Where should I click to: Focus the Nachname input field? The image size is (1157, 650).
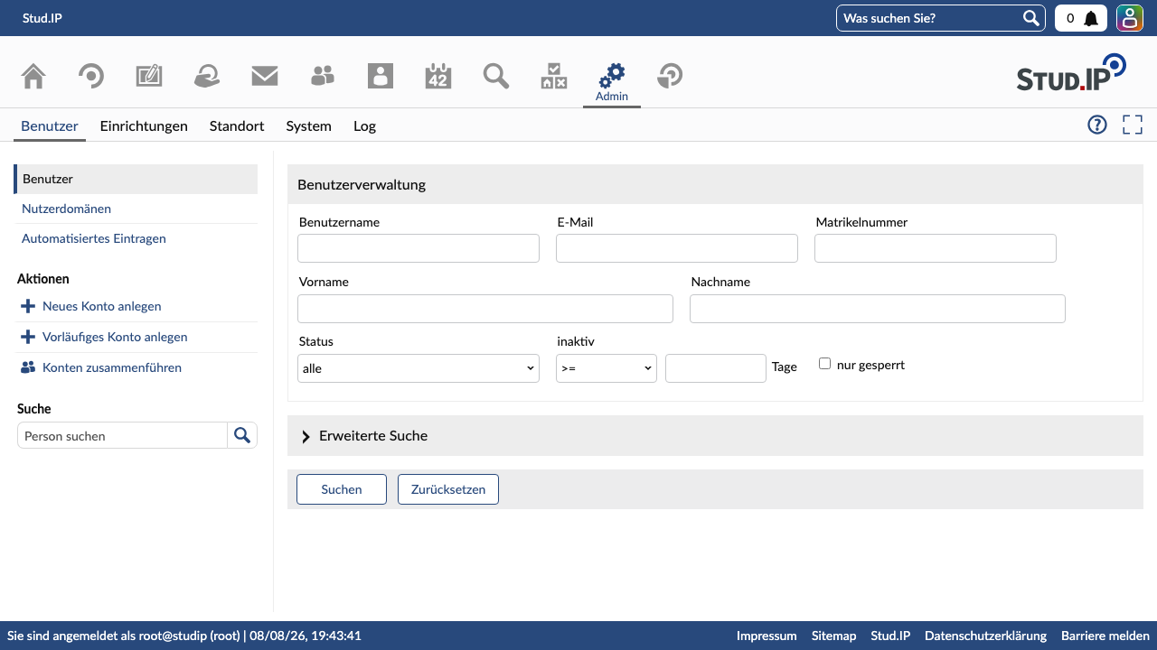(878, 309)
